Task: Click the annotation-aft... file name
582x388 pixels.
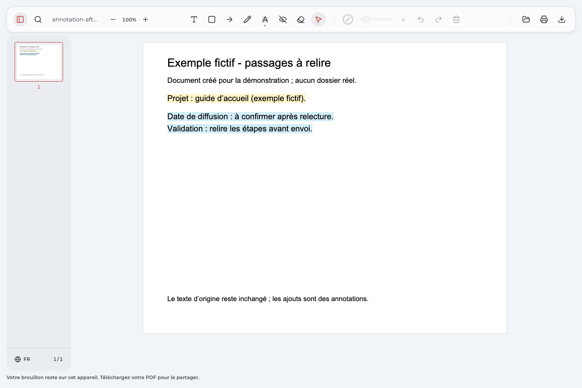Action: tap(74, 19)
